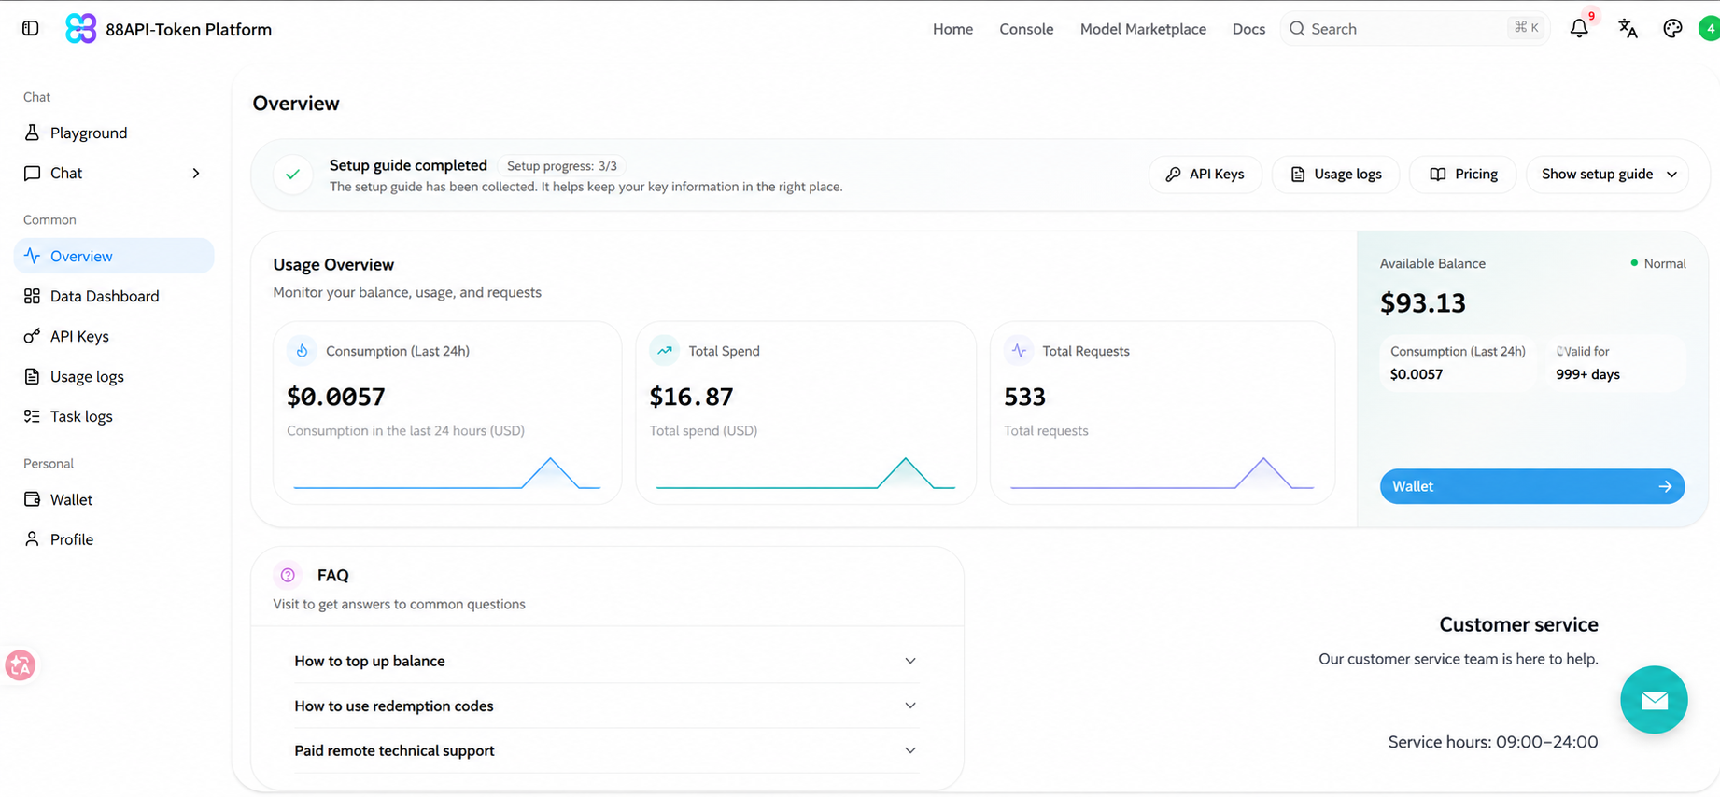Select Overview in the sidebar

pyautogui.click(x=114, y=256)
